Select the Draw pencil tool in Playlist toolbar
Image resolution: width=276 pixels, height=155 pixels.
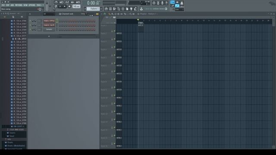click(x=109, y=14)
